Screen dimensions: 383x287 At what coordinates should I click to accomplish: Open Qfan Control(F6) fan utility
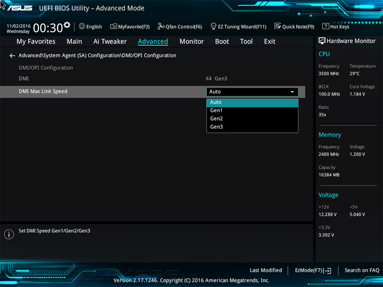[180, 27]
